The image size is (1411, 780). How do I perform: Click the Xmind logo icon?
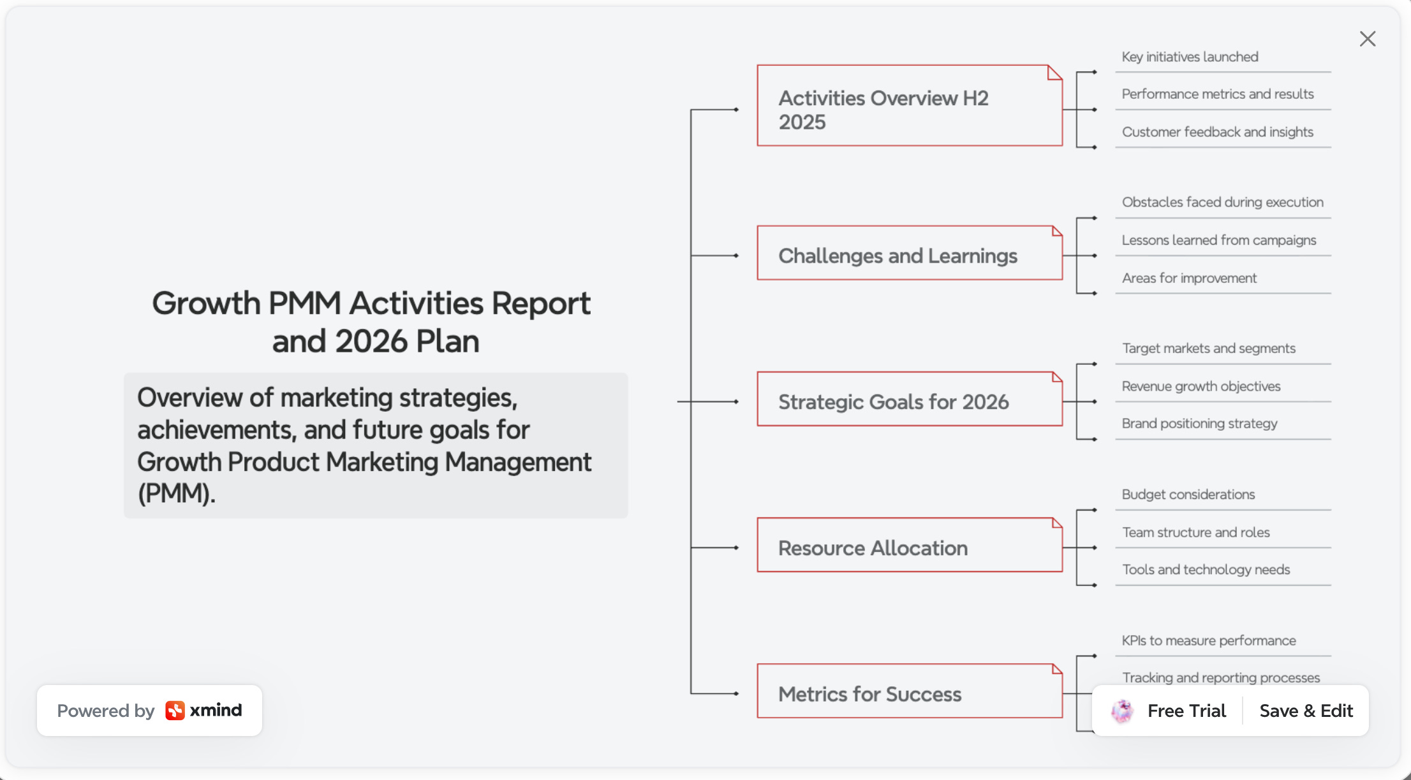tap(174, 711)
